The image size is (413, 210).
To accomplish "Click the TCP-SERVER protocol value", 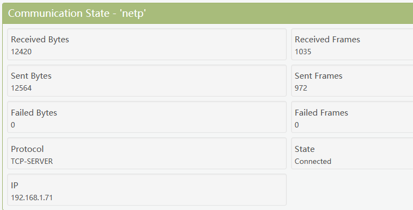I will (x=32, y=161).
